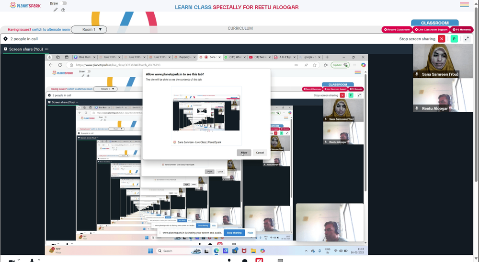
Task: Click the Wi-Fi icon in shared system tray
Action: (x=335, y=250)
